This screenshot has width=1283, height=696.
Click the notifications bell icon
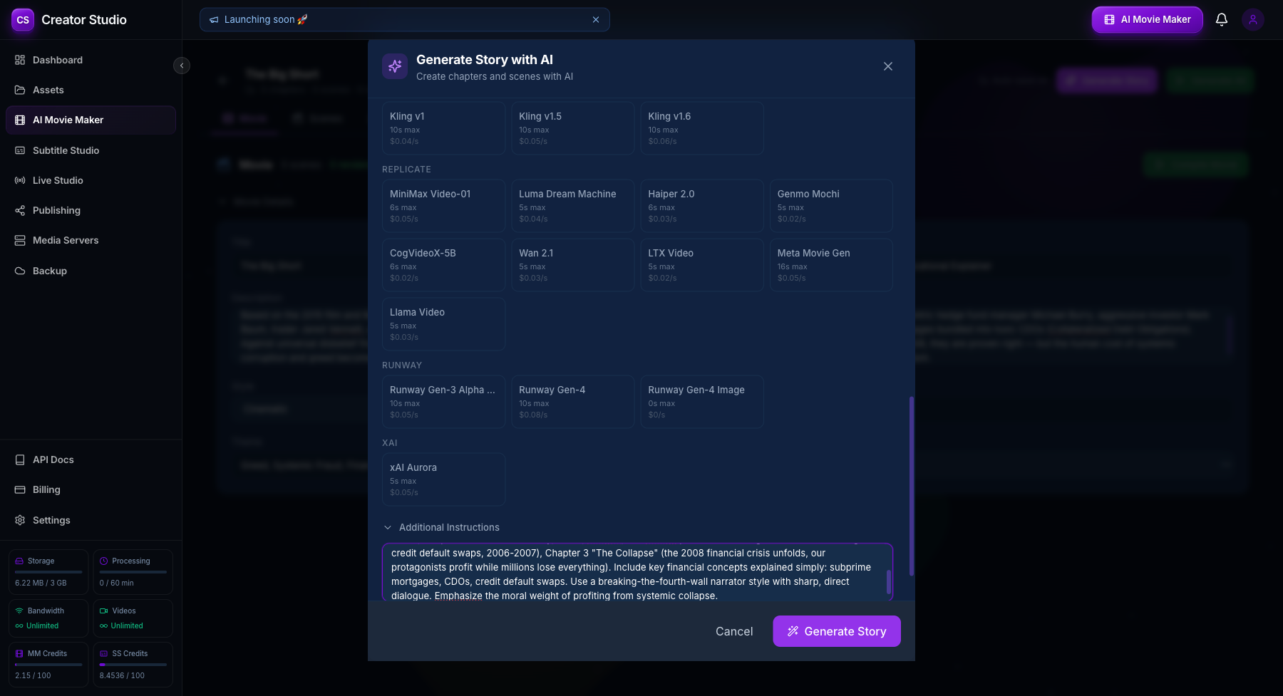[1222, 20]
